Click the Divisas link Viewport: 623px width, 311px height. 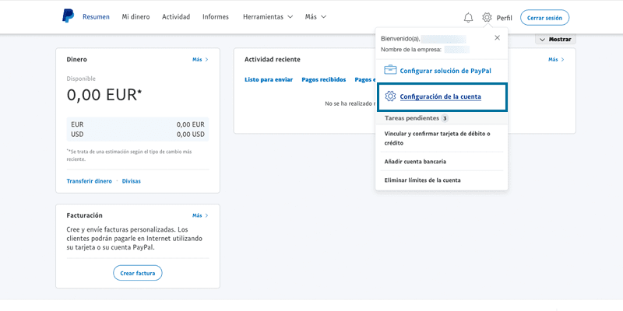[132, 180]
